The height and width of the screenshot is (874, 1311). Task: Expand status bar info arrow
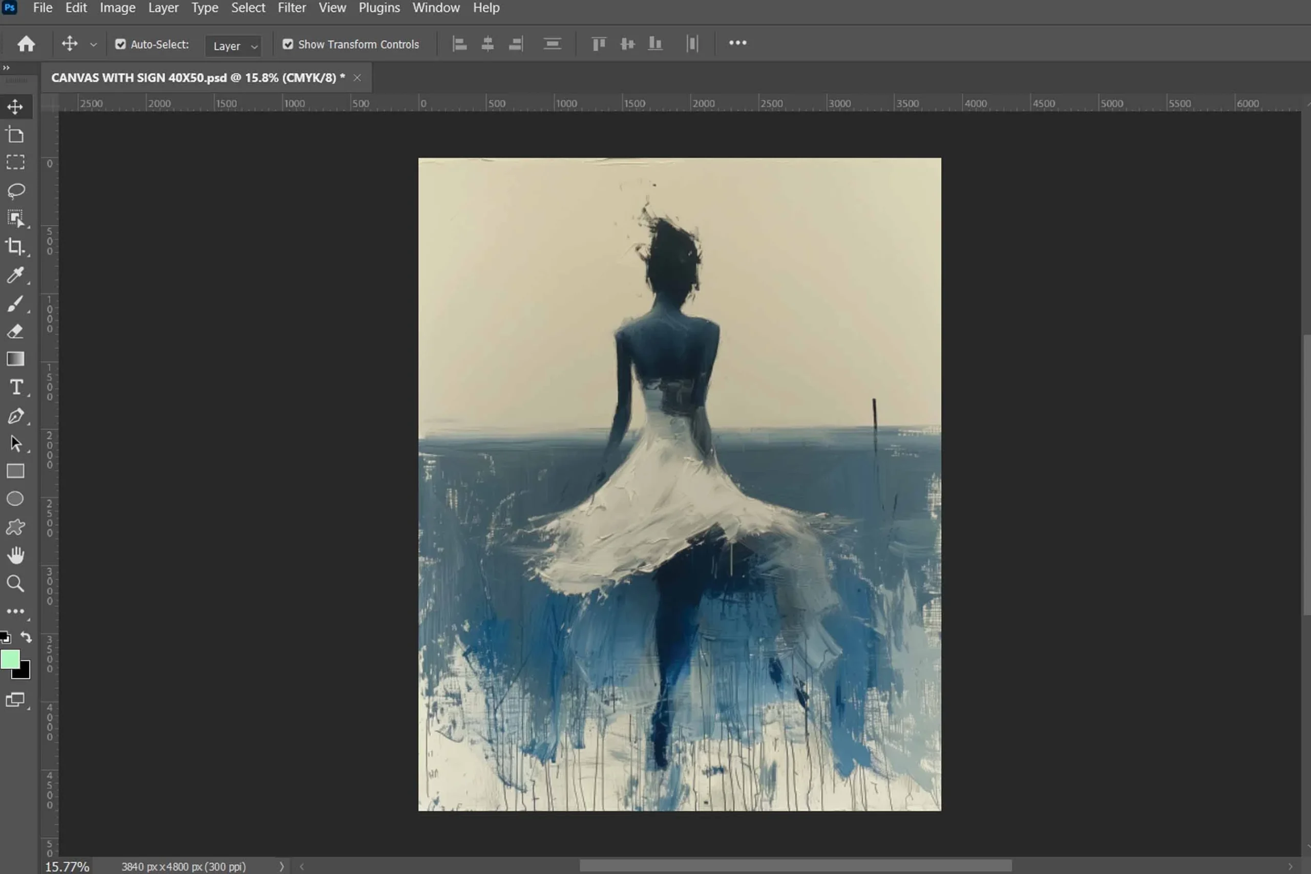click(x=282, y=866)
